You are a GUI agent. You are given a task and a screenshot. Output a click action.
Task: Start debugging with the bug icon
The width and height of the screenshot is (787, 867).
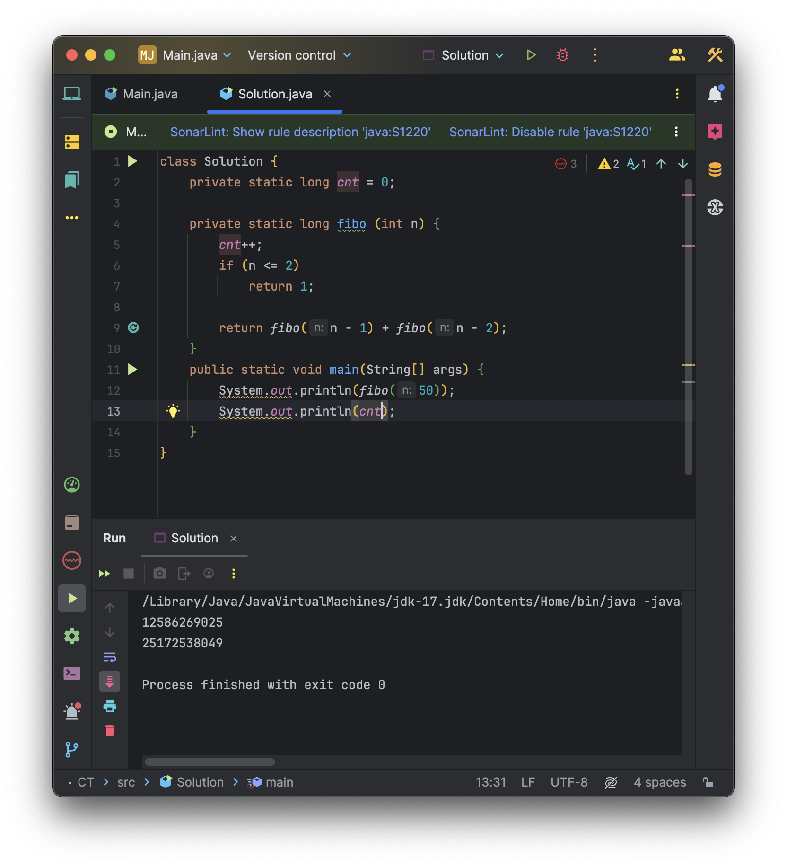(x=562, y=55)
